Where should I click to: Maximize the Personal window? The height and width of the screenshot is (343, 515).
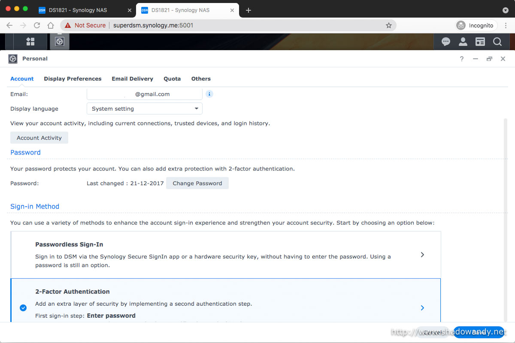coord(489,59)
